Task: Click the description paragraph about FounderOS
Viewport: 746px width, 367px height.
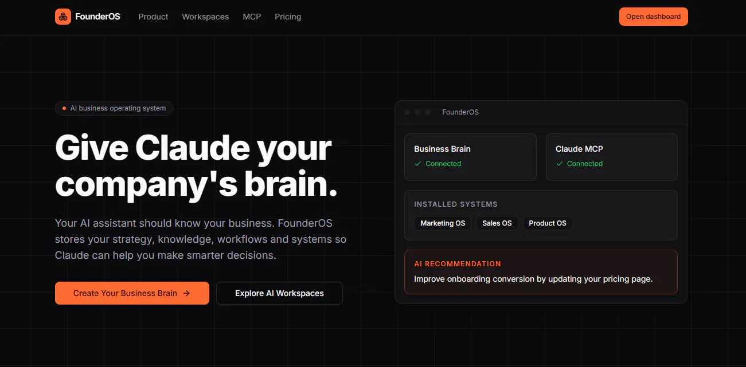Action: pos(201,239)
